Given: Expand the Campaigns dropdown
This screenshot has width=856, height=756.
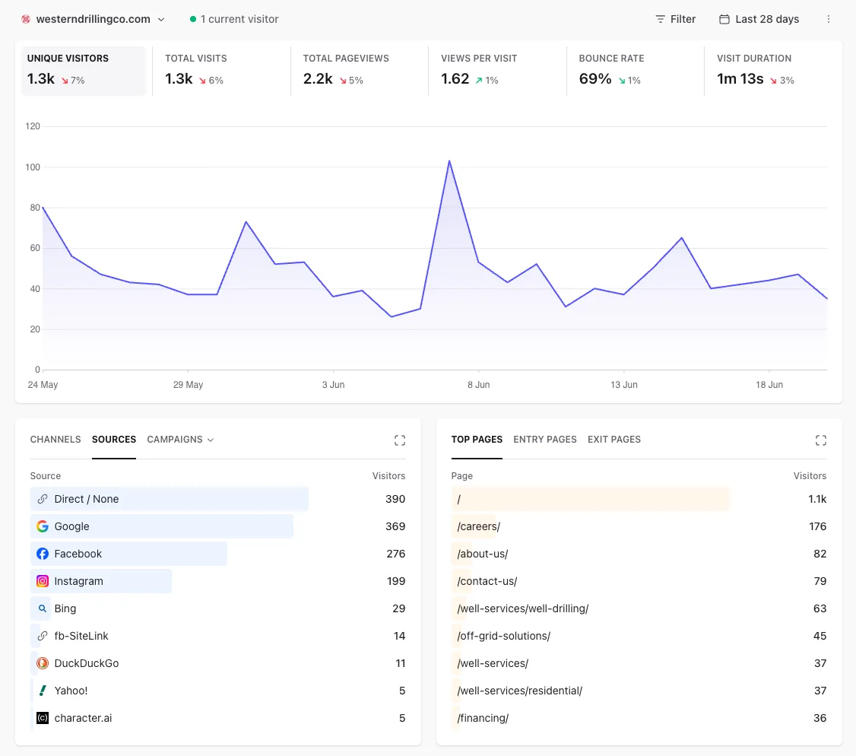Looking at the screenshot, I should pyautogui.click(x=180, y=439).
